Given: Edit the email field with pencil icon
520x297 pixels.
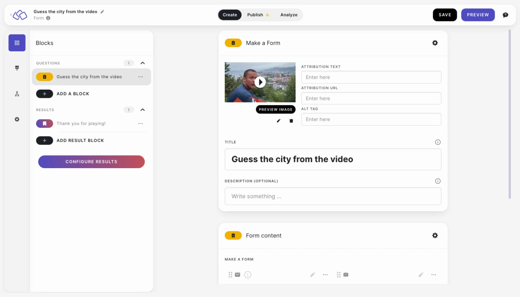Looking at the screenshot, I should point(312,275).
